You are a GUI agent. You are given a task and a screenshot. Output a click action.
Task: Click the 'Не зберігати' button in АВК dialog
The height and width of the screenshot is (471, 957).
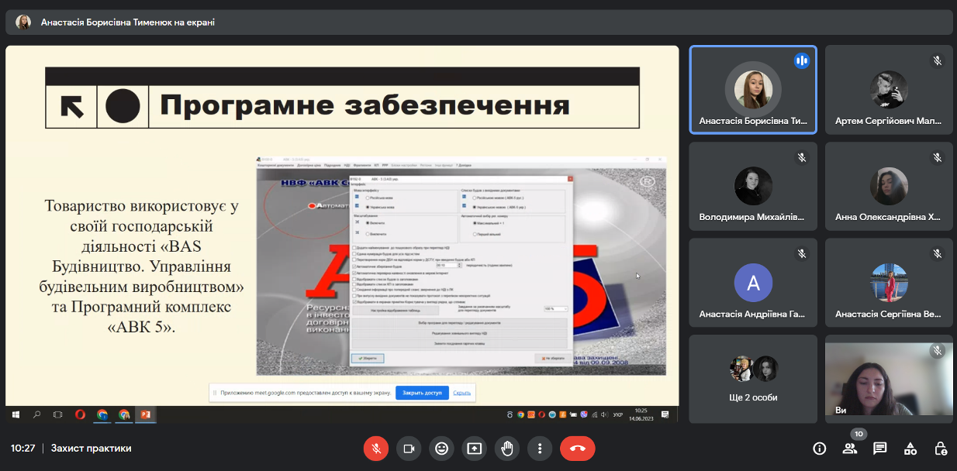[553, 358]
